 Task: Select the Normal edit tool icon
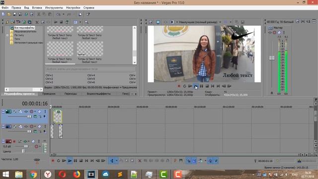pyautogui.click(x=112, y=161)
